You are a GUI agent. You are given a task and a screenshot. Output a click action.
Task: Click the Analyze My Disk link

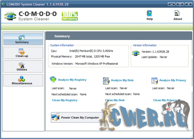click(122, 80)
